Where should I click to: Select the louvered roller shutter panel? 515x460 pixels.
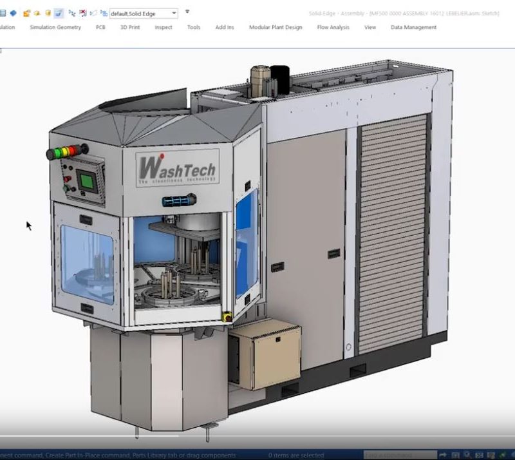point(393,234)
